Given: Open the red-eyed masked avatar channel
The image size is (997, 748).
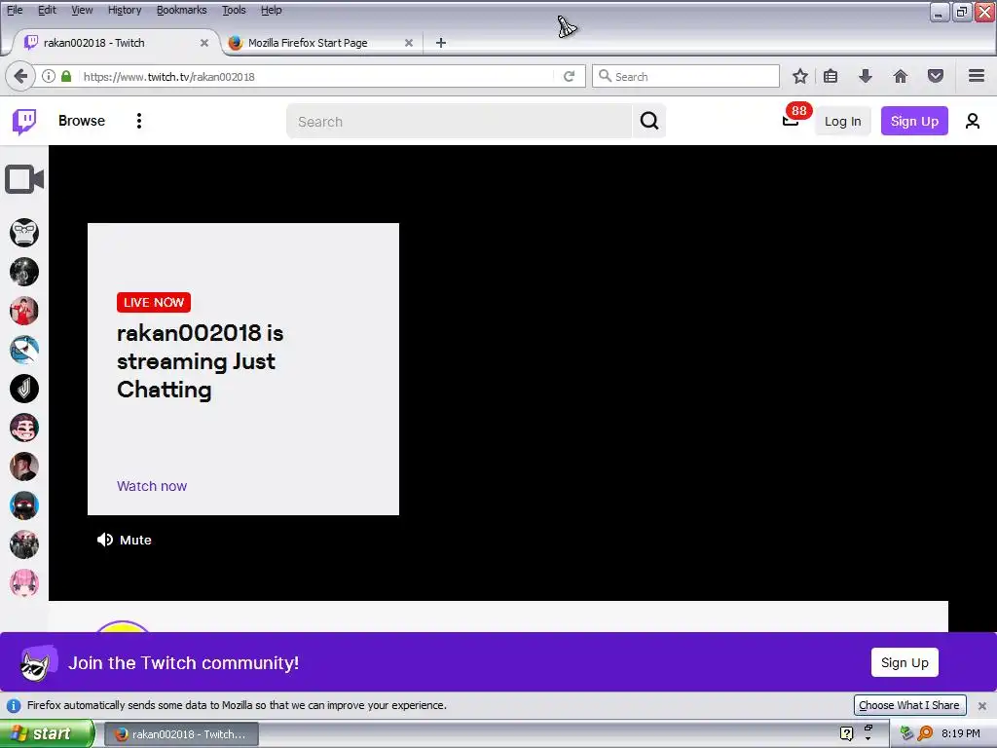Looking at the screenshot, I should click(24, 505).
